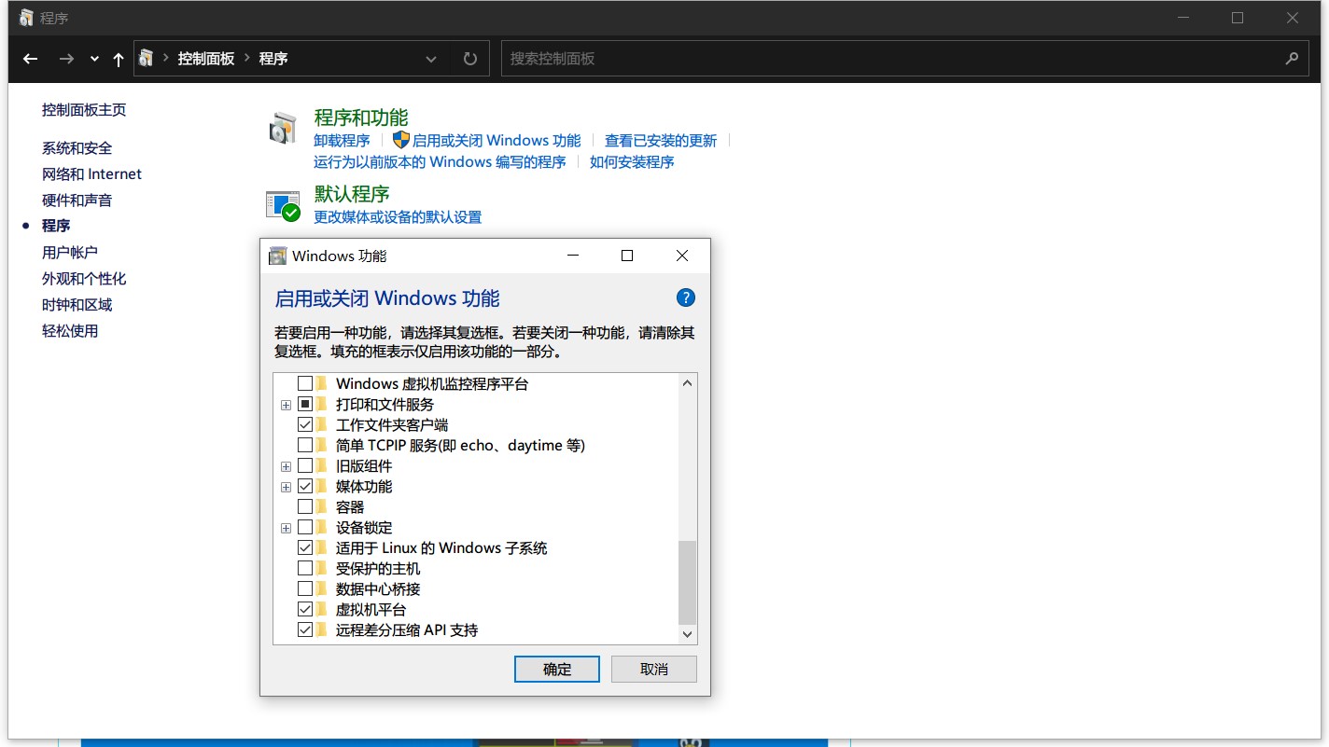
Task: Click folder icon beside 受保护的主机
Action: [x=322, y=568]
